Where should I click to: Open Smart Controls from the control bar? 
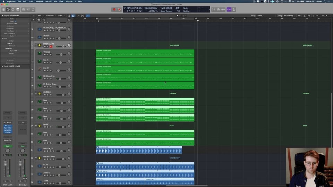[x=23, y=9]
